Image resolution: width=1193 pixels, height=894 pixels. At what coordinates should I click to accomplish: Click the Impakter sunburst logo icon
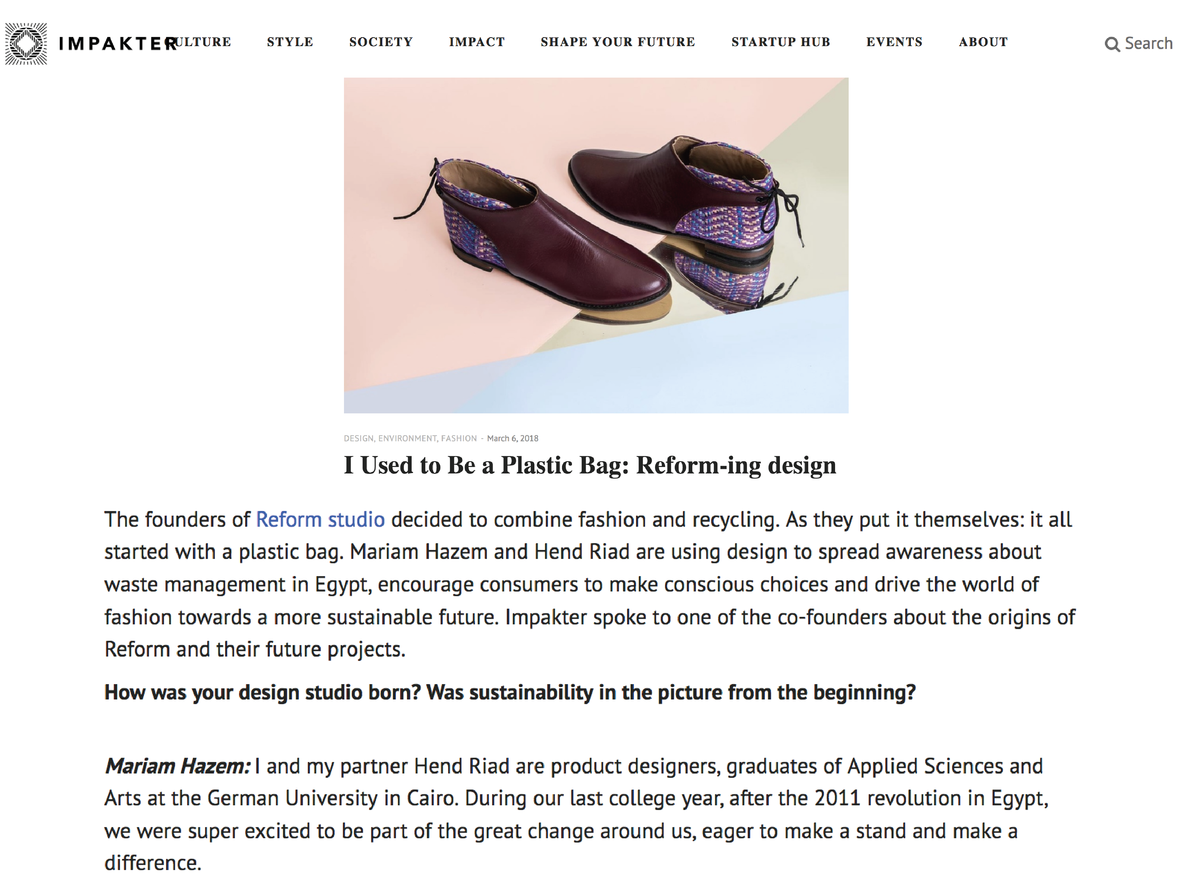click(26, 44)
